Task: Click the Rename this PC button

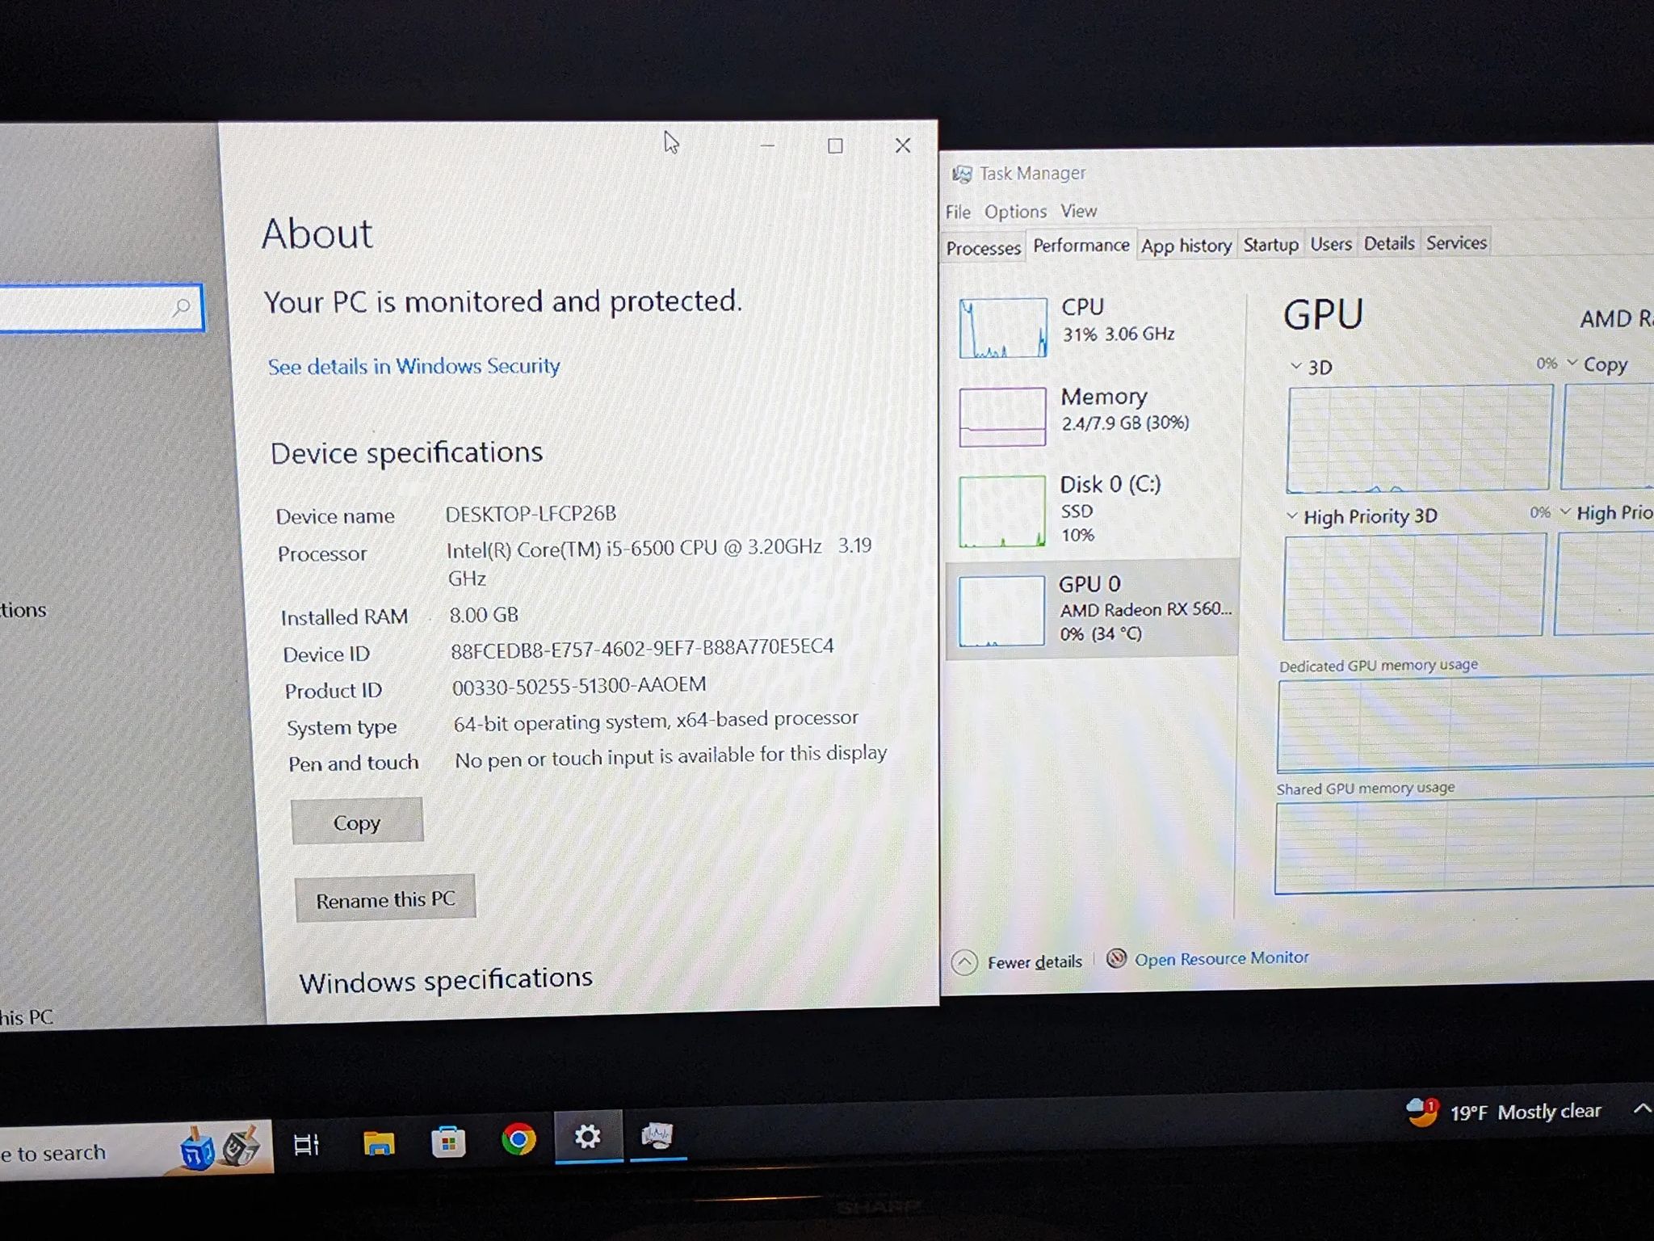Action: (385, 898)
